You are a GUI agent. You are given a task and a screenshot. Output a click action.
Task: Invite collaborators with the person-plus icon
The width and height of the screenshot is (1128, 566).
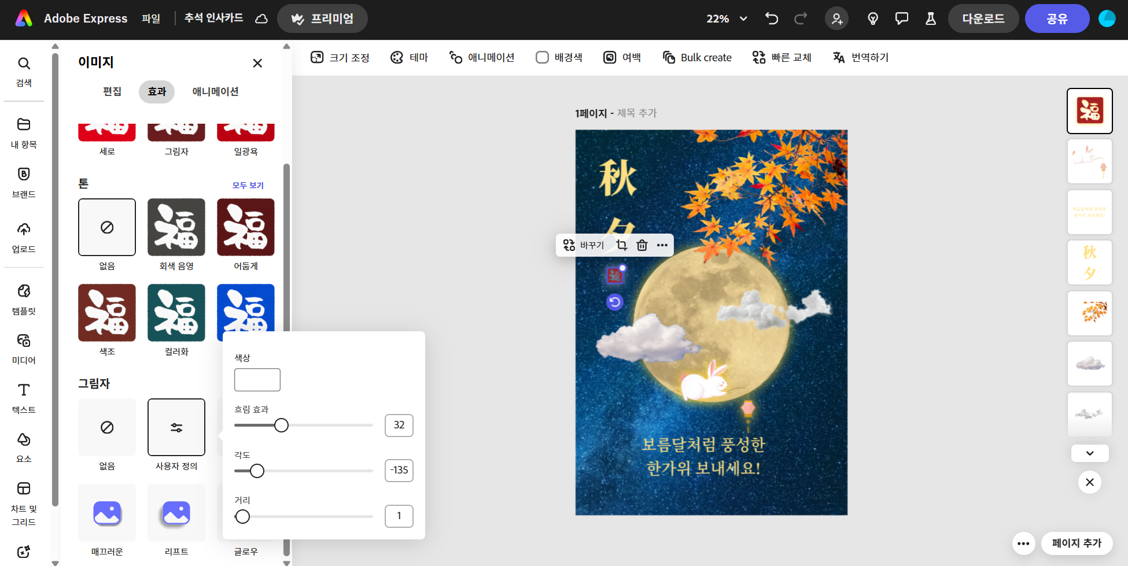coord(837,19)
